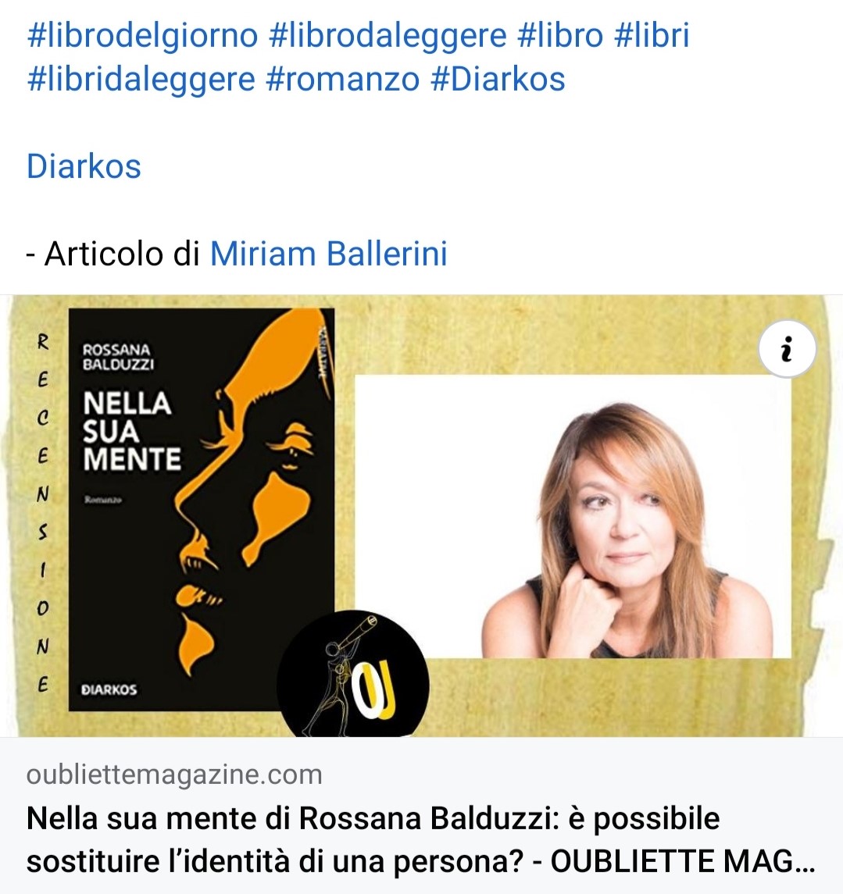The height and width of the screenshot is (894, 843).
Task: Open the oubliettemagazine.com domain link
Action: point(174,775)
